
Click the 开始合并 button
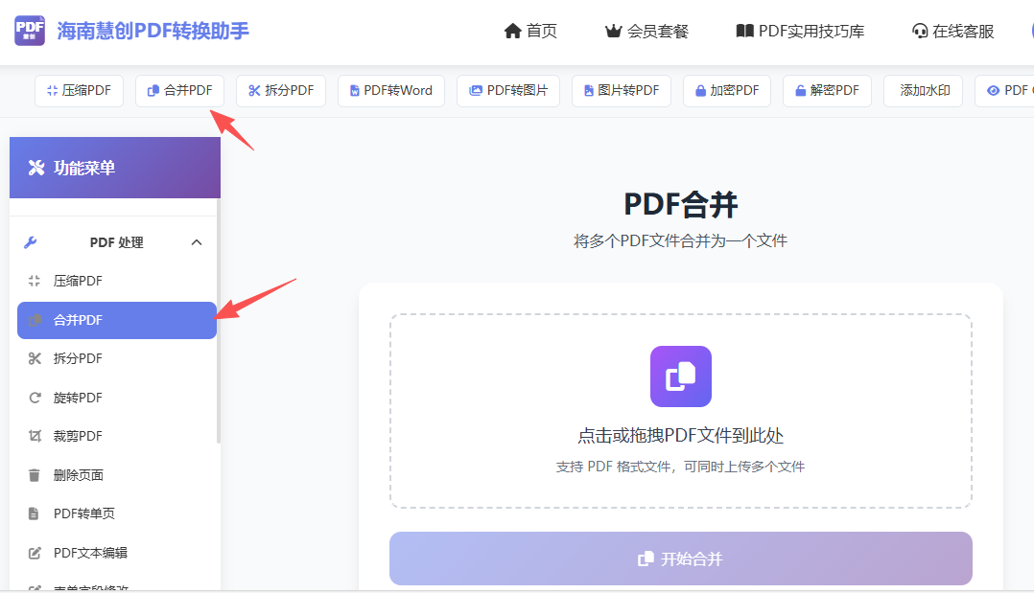point(681,559)
